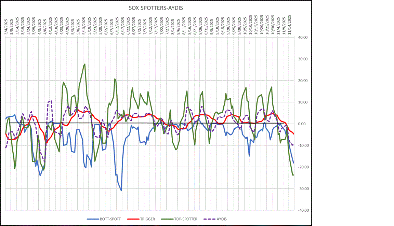
Task: Click the TOP-SPOTTER legend entry
Action: coord(180,219)
